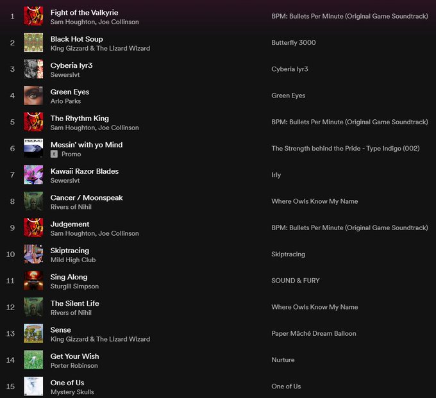Viewport: 436px width, 398px height.
Task: Open Skiptracing album in album column
Action: (289, 254)
